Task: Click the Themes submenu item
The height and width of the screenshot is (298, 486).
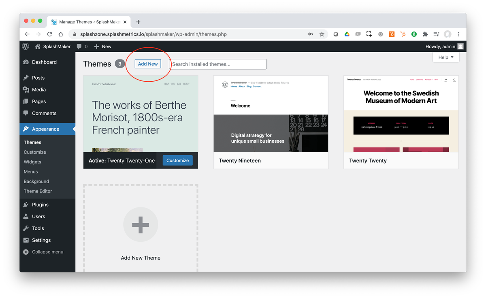Action: 32,142
